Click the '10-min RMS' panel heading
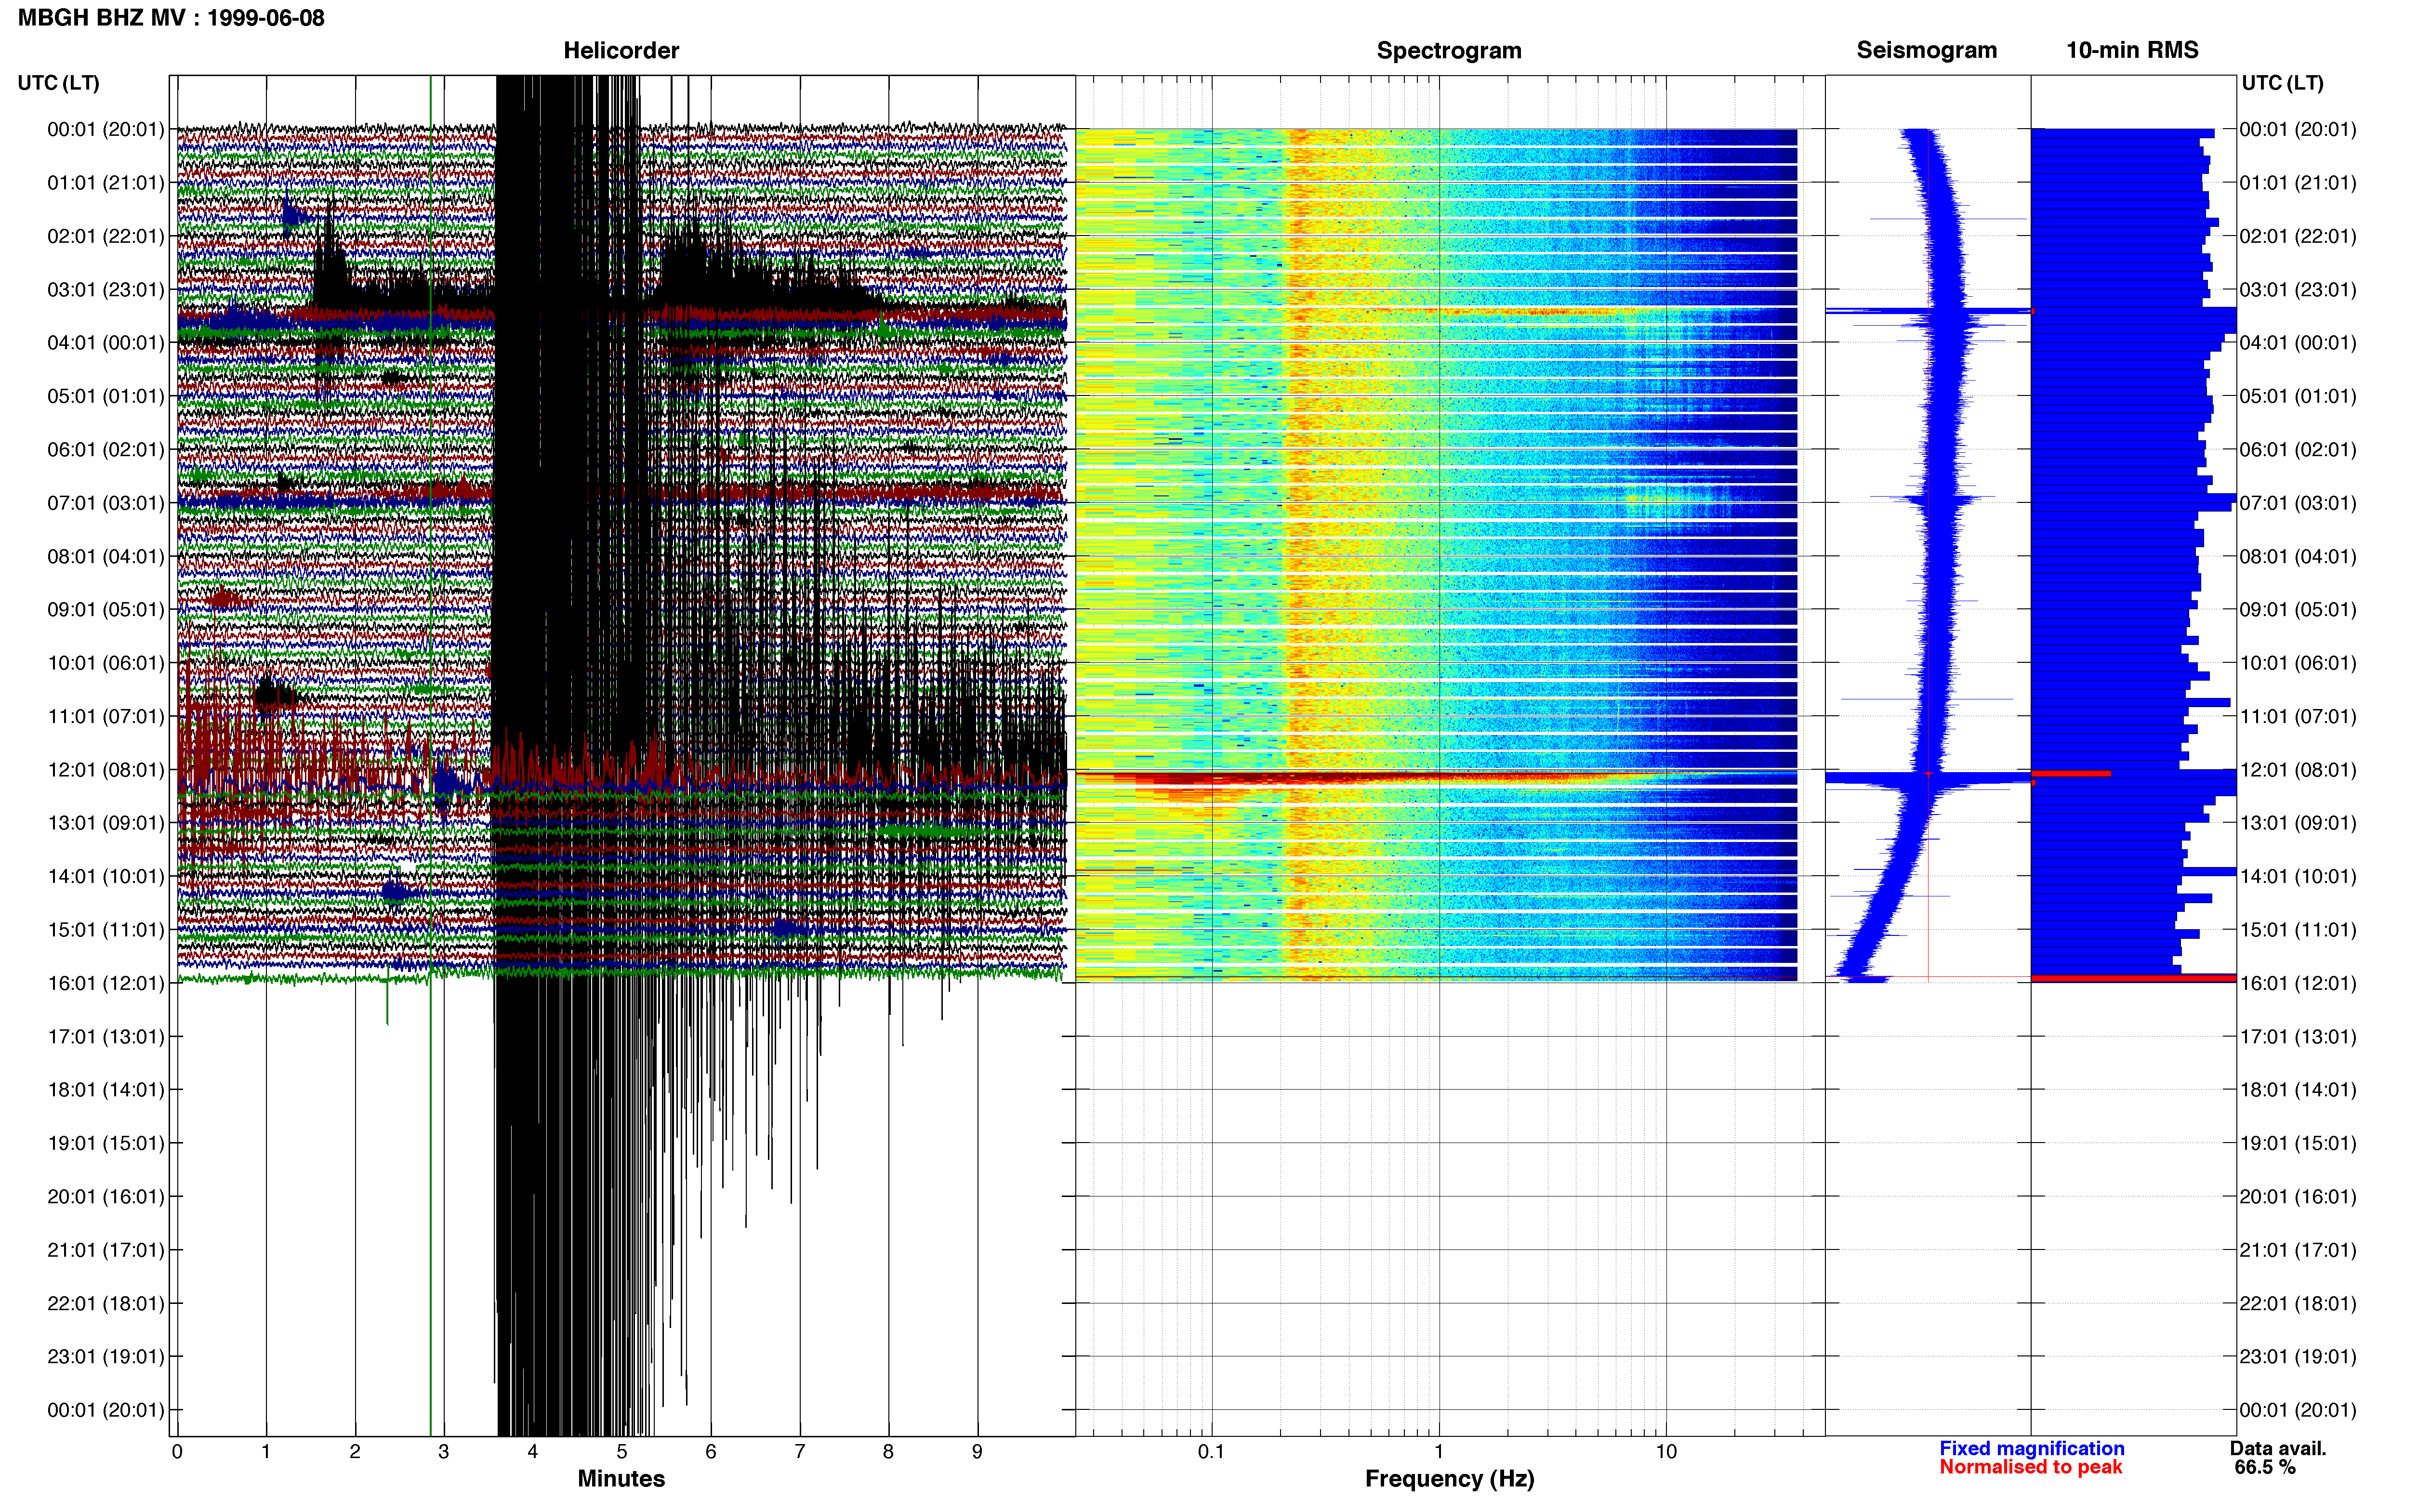 (x=2132, y=50)
